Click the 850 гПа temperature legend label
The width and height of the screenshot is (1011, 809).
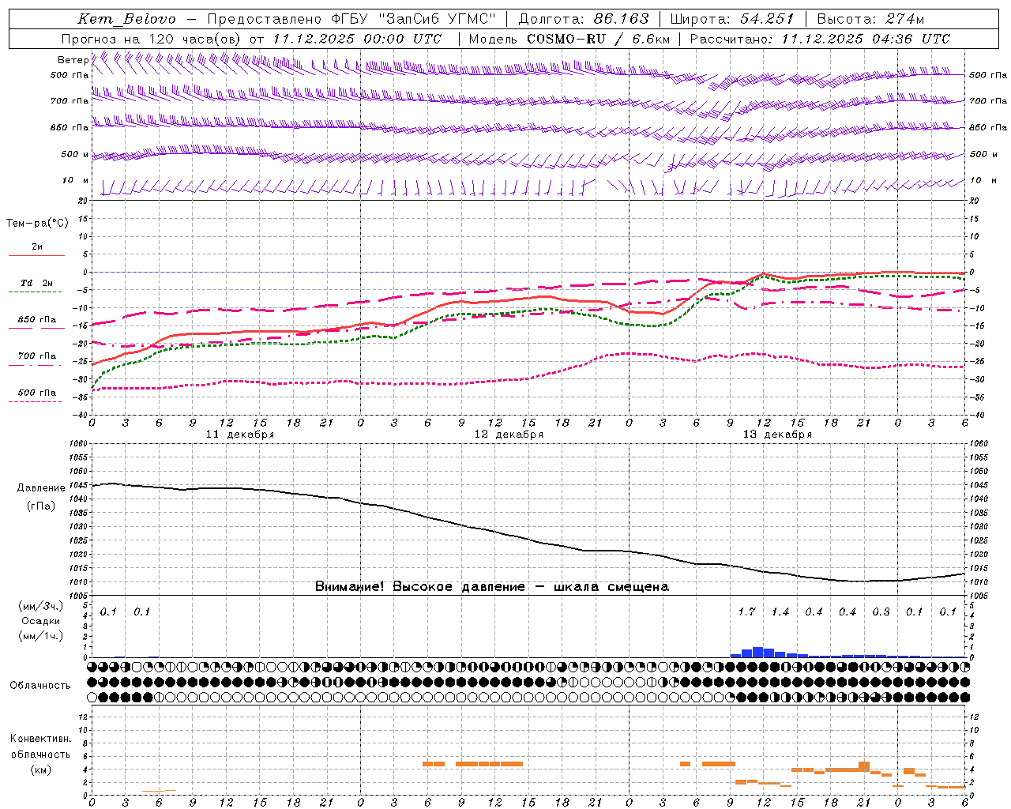click(x=37, y=320)
